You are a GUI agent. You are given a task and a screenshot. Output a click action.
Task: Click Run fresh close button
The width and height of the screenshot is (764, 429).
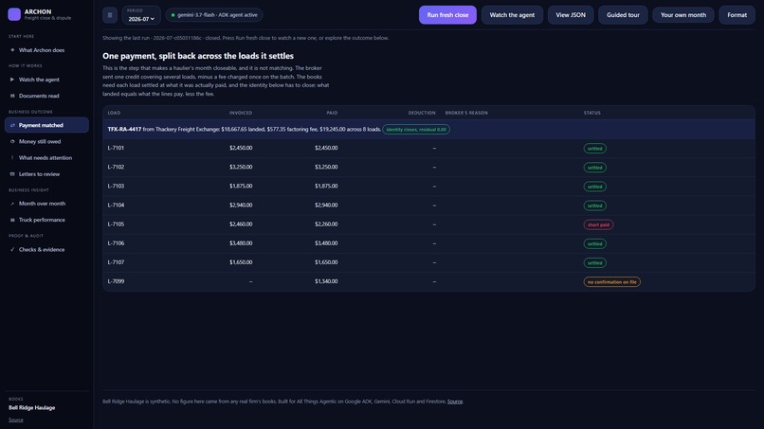coord(447,15)
